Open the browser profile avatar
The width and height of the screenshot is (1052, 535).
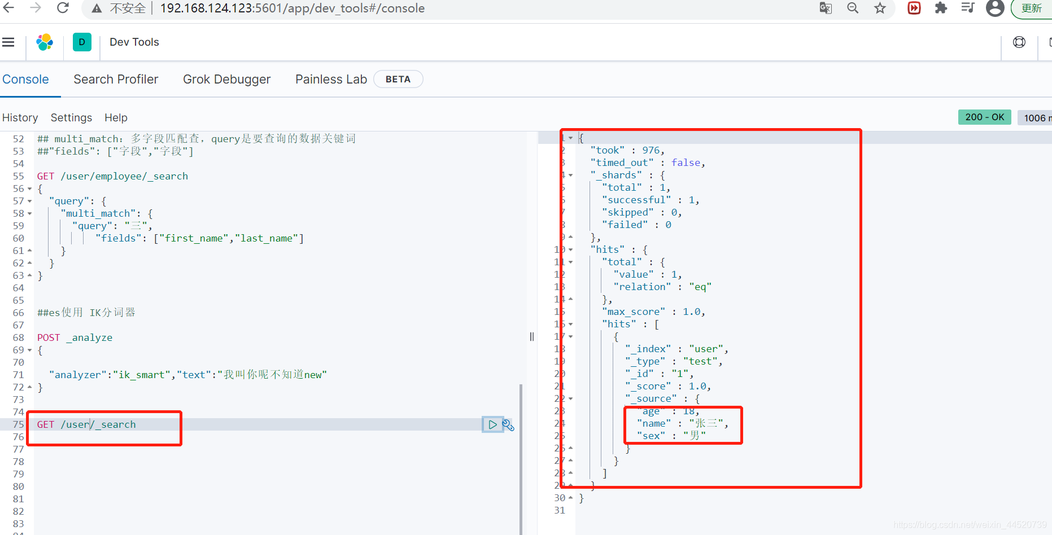coord(995,8)
